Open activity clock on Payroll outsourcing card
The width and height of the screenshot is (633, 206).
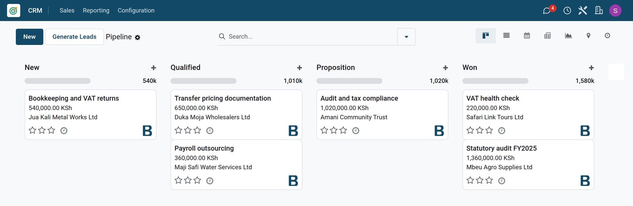210,181
